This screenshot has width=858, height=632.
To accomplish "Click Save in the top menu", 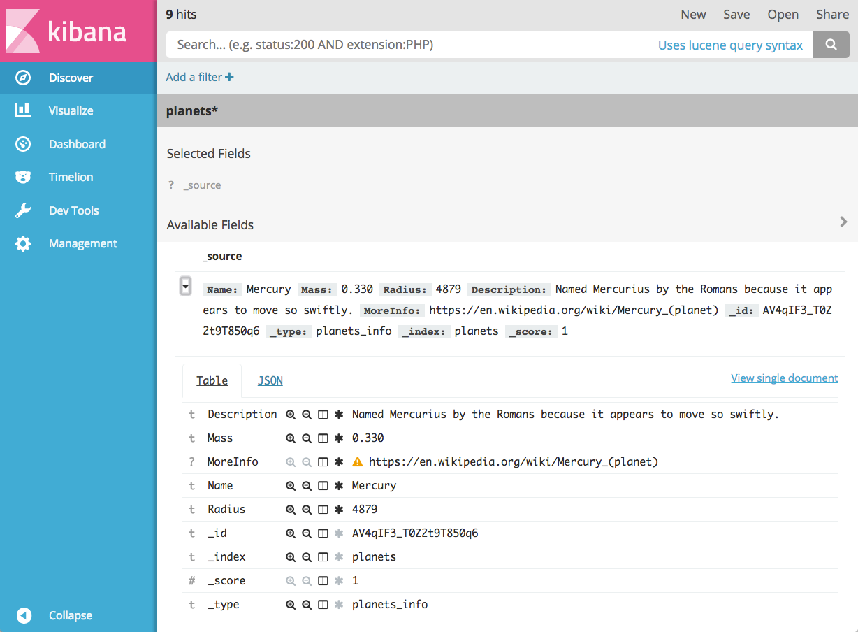I will (736, 14).
